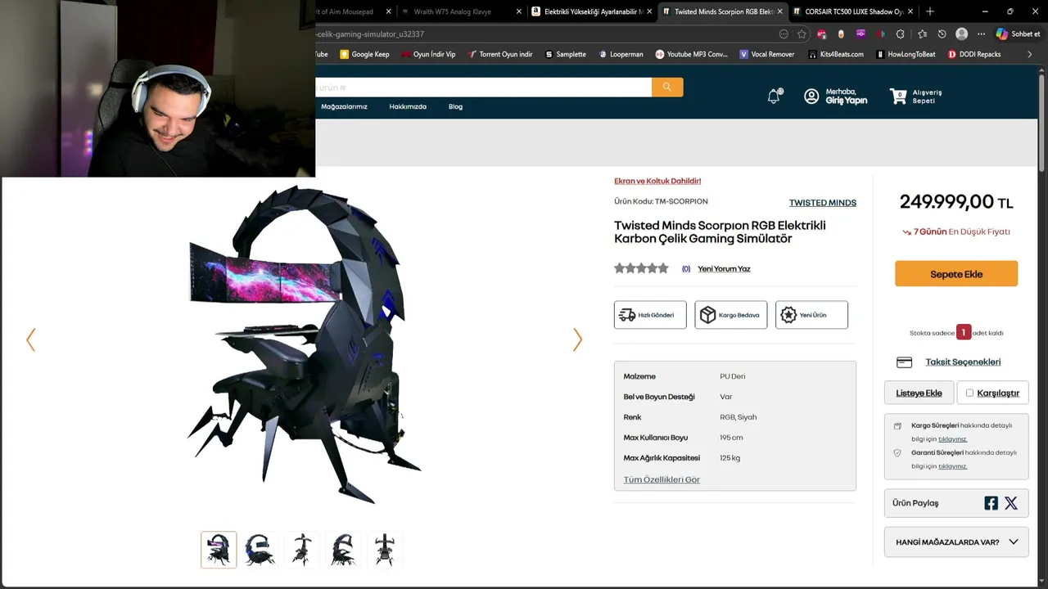Switch to Elektrikli Yüksekliği Ayarlanabilir tab

coord(591,11)
